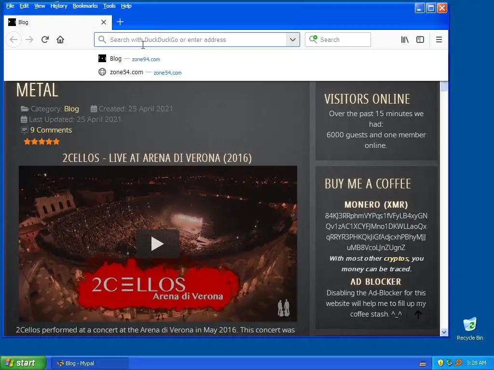Click the MONERO (XMR) heading

click(376, 204)
